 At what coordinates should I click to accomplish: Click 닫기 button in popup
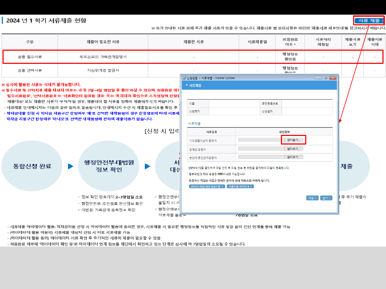click(x=326, y=198)
